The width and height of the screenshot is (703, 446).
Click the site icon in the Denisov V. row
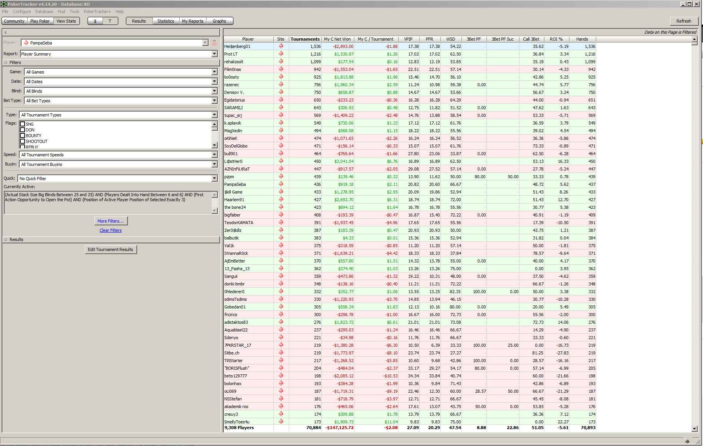(281, 92)
